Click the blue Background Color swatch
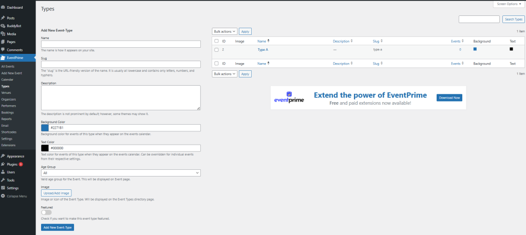 click(45, 128)
